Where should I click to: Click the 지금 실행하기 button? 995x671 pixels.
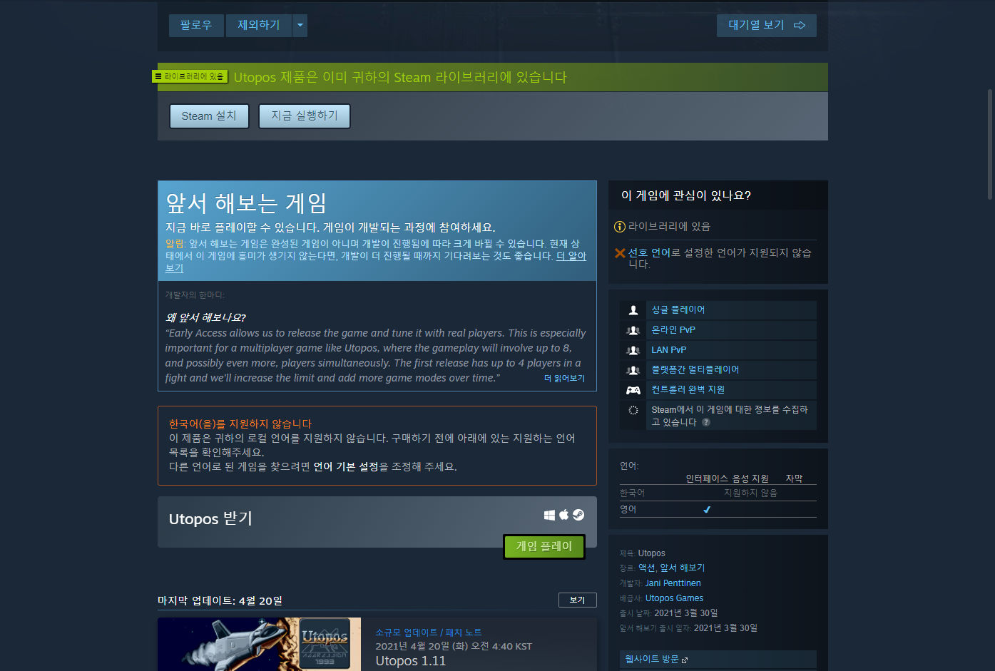(x=305, y=116)
